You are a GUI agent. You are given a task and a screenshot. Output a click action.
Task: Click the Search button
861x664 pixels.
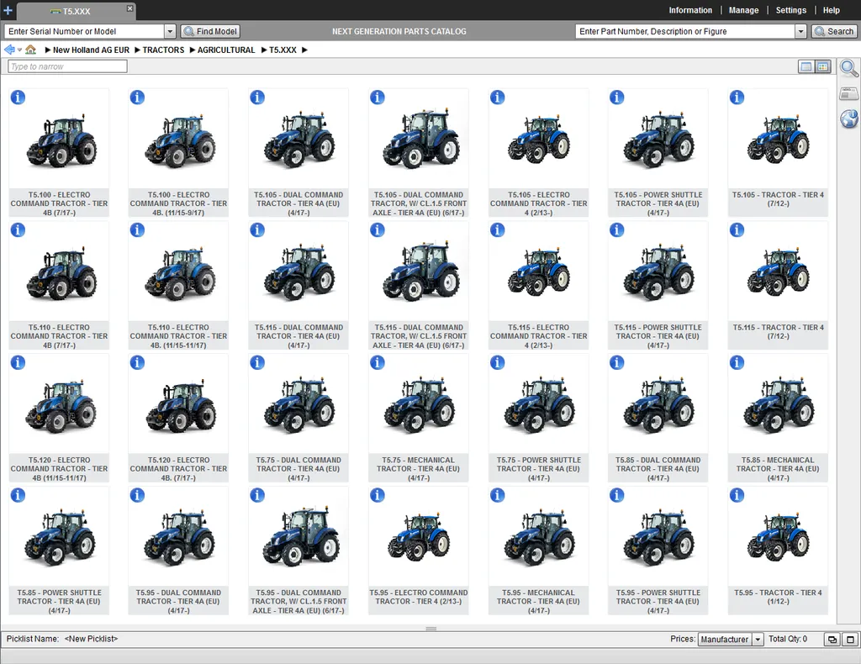pyautogui.click(x=833, y=32)
